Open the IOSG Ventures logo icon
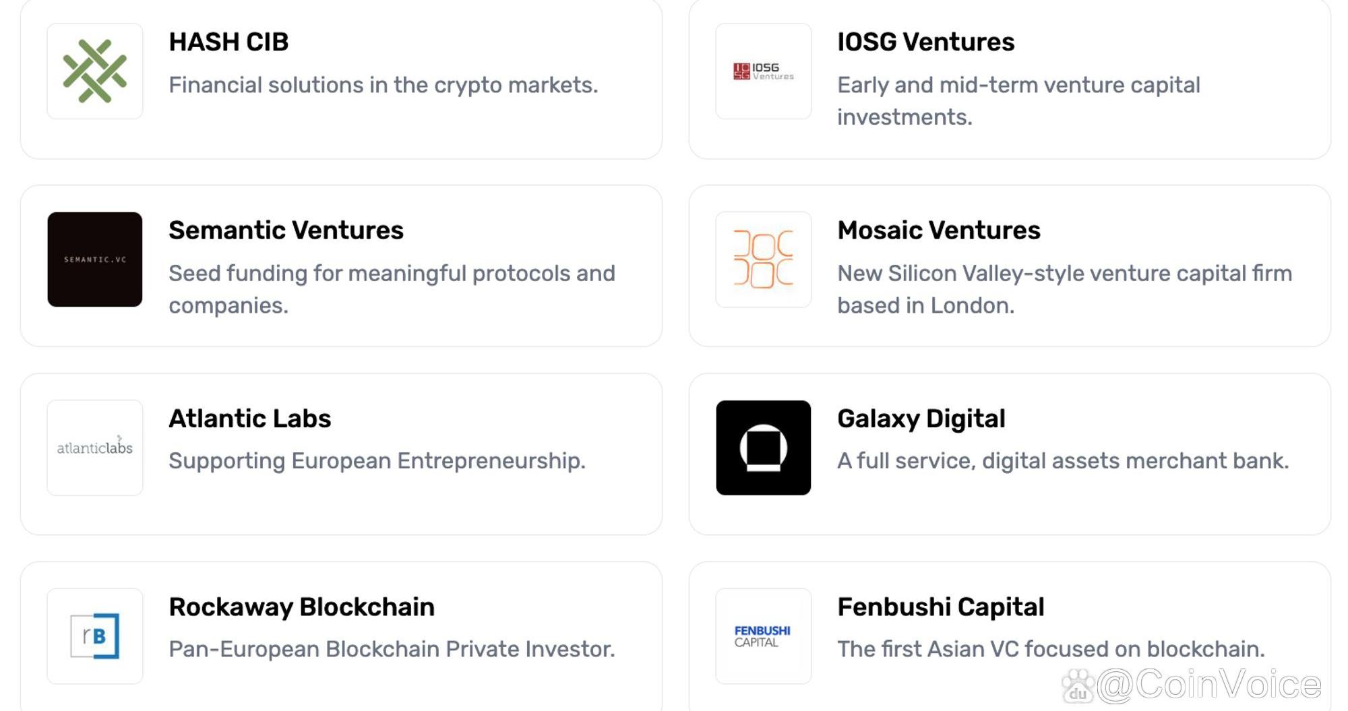The image size is (1348, 711). tap(764, 71)
